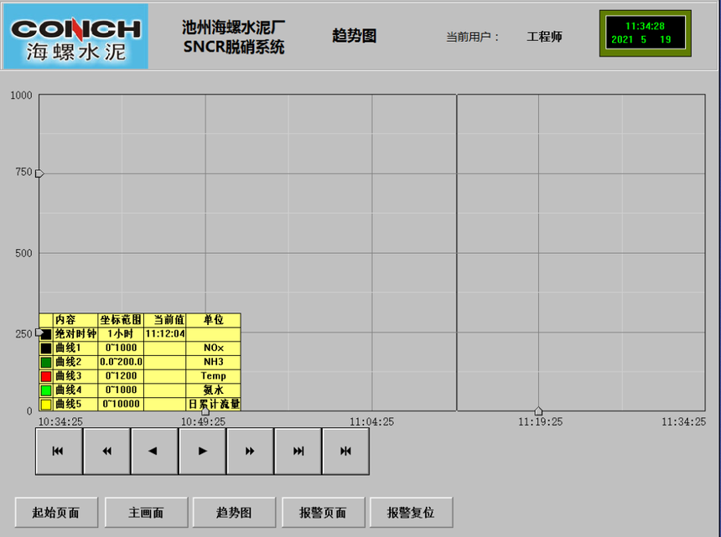The height and width of the screenshot is (537, 721).
Task: Click the 氨水 unit cell
Action: [x=213, y=390]
